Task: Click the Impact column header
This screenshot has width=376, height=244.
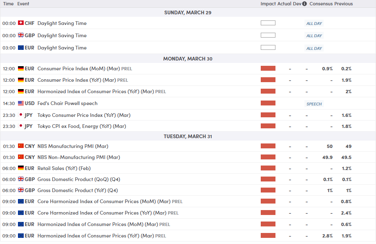Action: [x=268, y=4]
